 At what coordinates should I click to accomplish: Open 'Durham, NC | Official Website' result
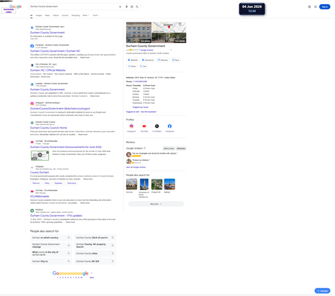[x=48, y=70]
